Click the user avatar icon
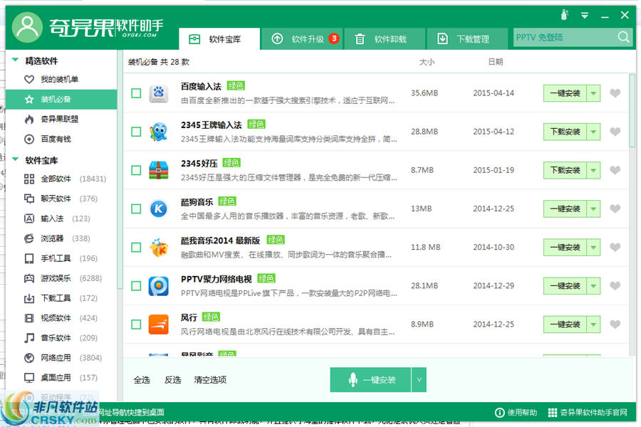The image size is (641, 427). (x=27, y=27)
